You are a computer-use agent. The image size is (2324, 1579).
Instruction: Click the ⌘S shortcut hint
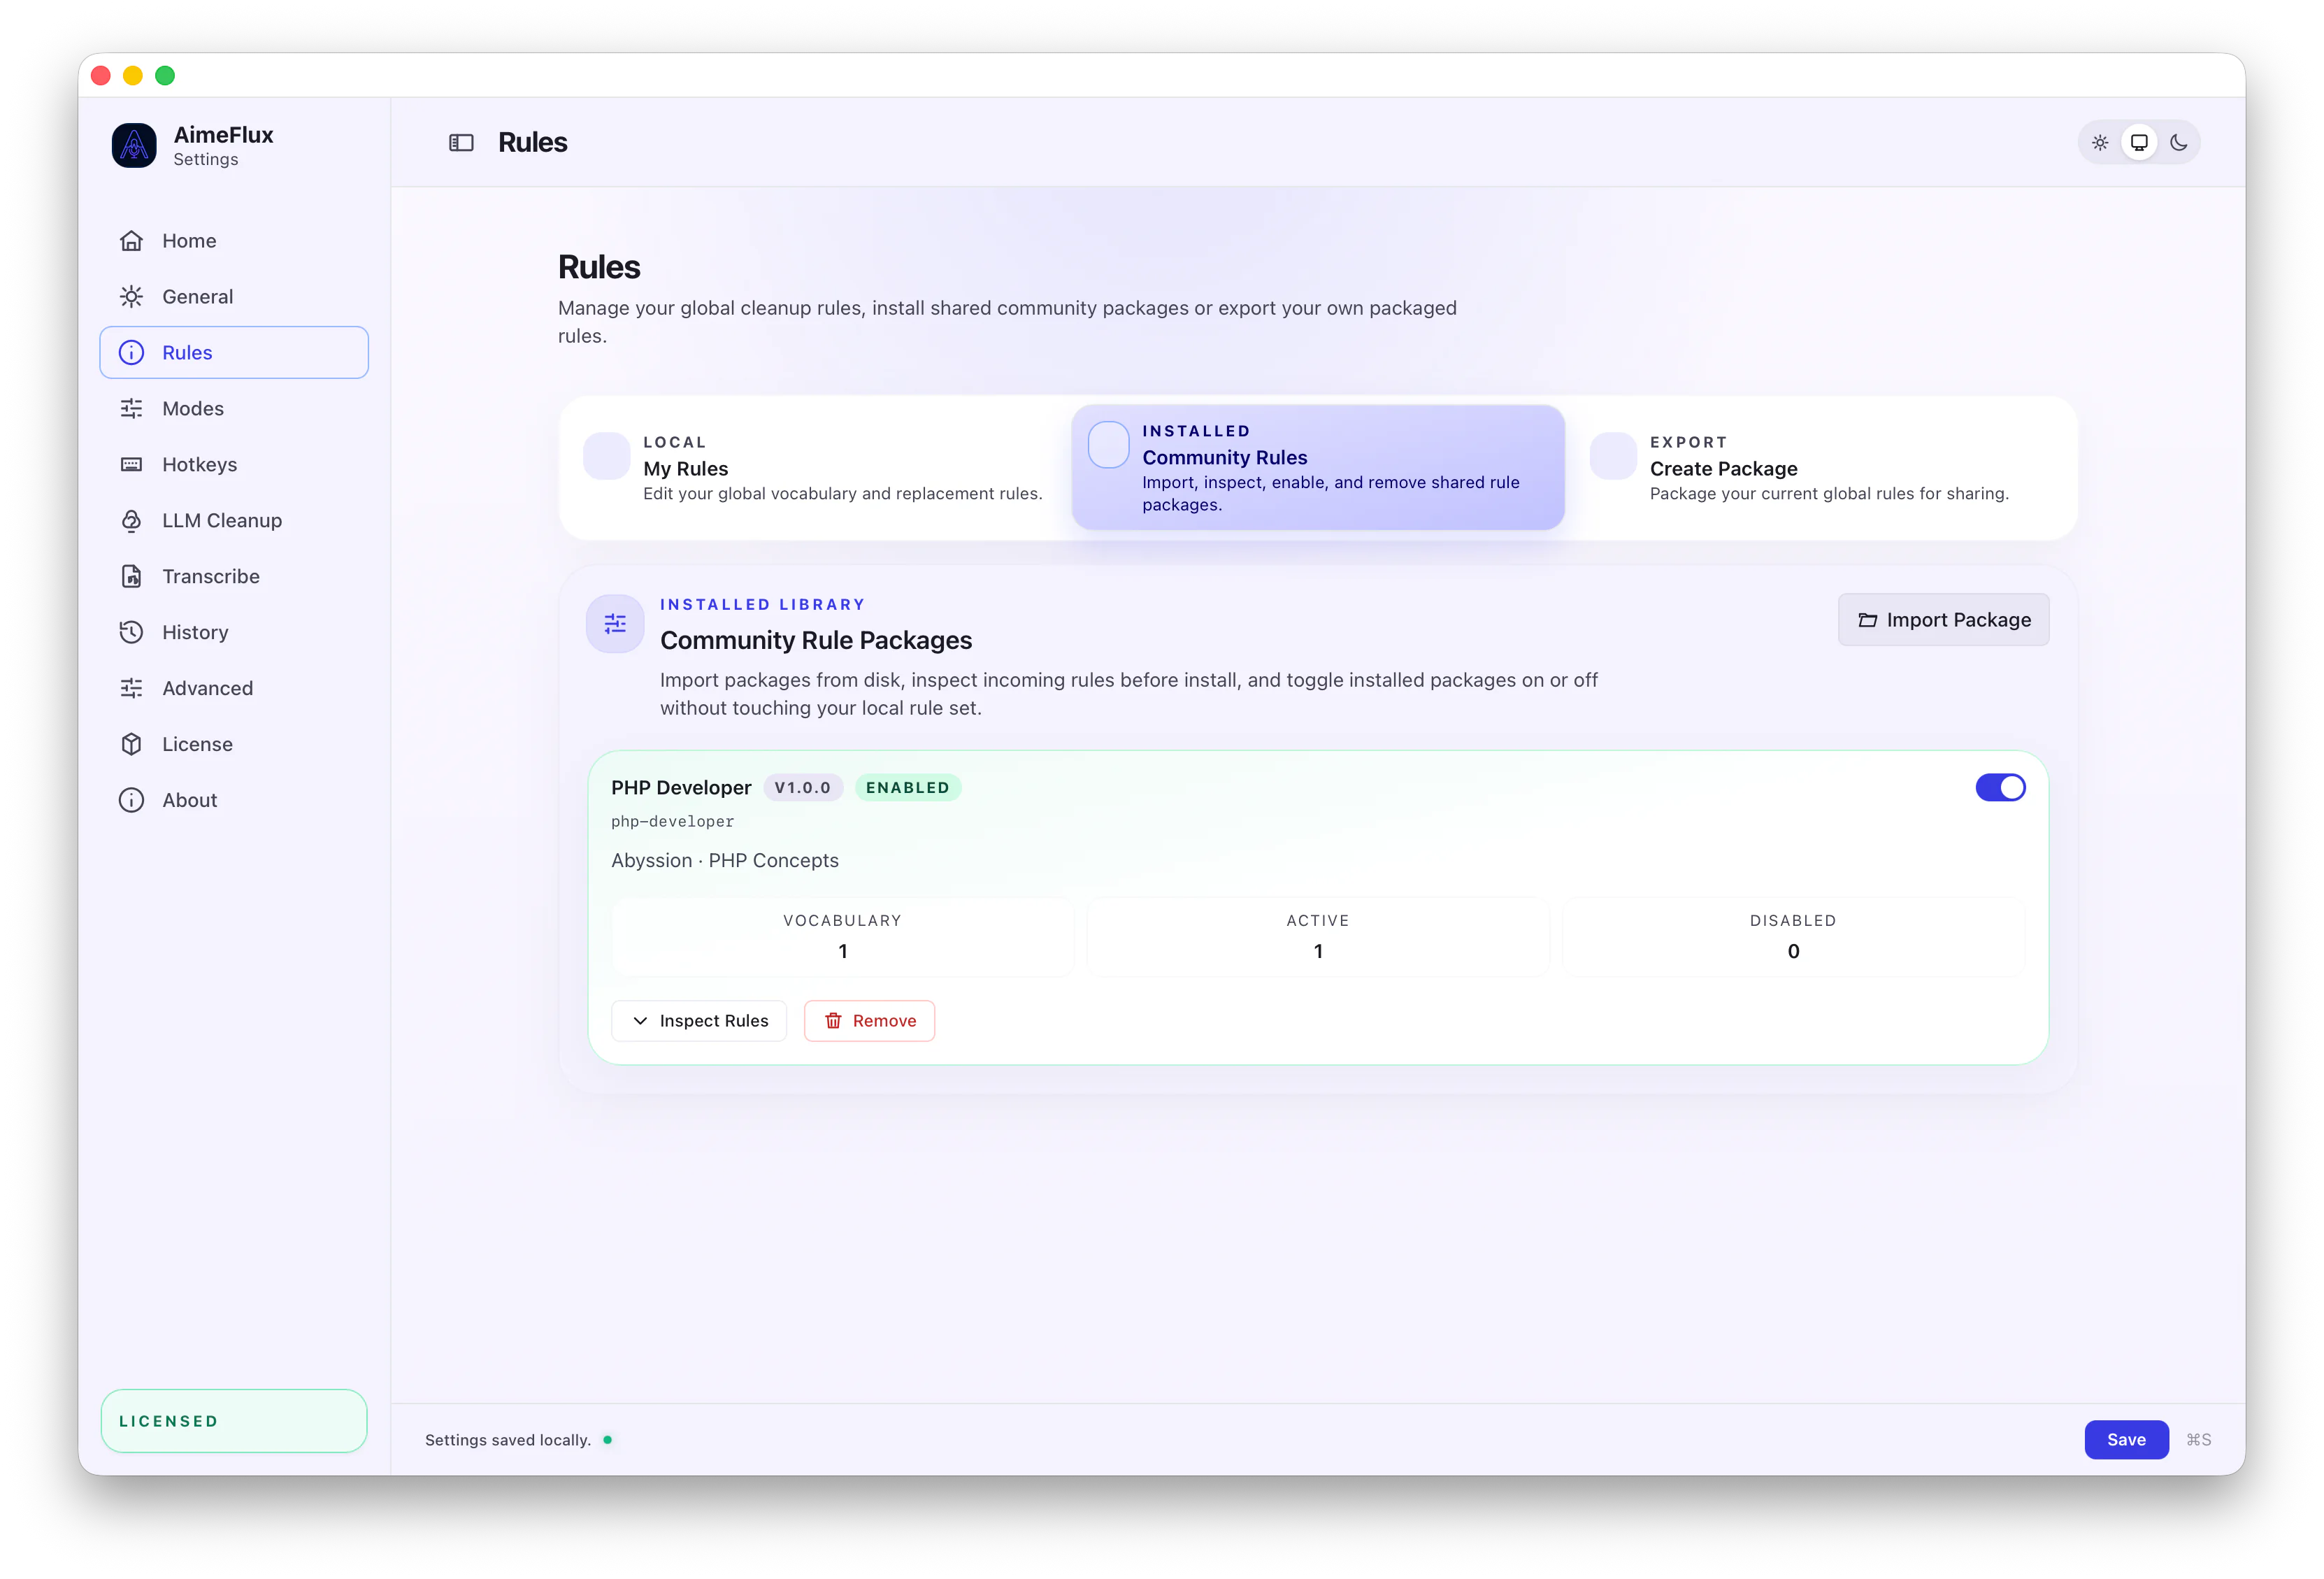tap(2199, 1440)
